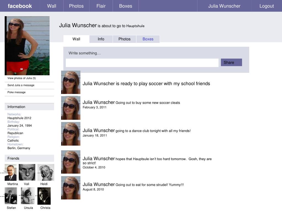This screenshot has width=282, height=211.
Task: Click Martina's name label
Action: coord(13,184)
